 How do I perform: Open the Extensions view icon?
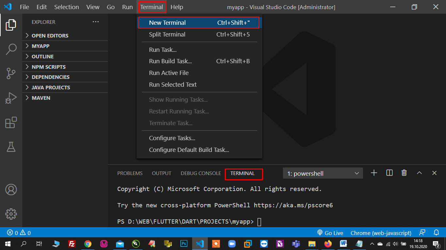coord(11,123)
